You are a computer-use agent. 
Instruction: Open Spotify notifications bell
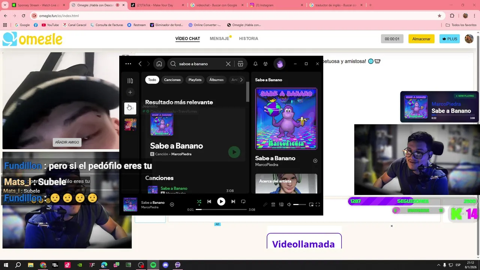[x=255, y=64]
